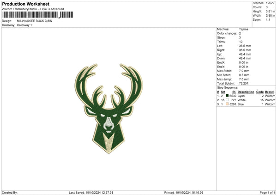277x196 pixels.
Task: Click the 'White' description in row 2
Action: pyautogui.click(x=241, y=100)
